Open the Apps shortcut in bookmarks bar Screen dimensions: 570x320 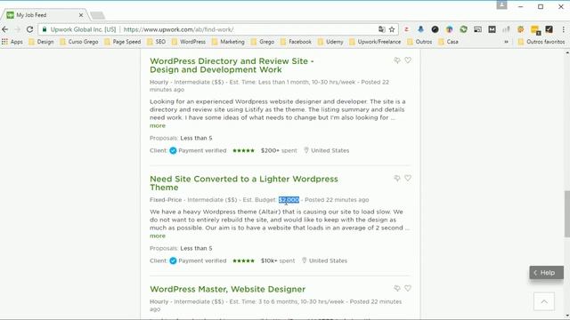(12, 42)
